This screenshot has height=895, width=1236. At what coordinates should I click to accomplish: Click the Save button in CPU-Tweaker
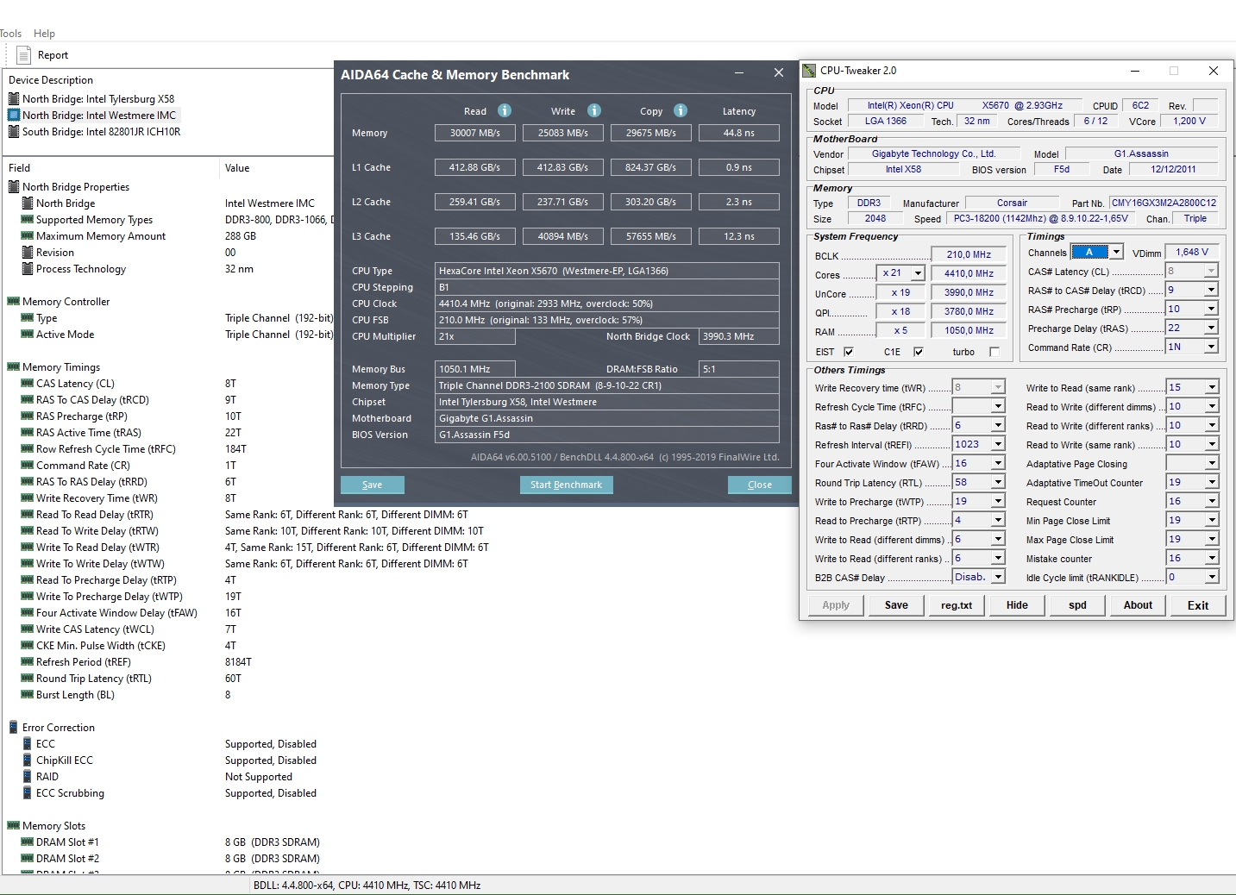[x=896, y=605]
